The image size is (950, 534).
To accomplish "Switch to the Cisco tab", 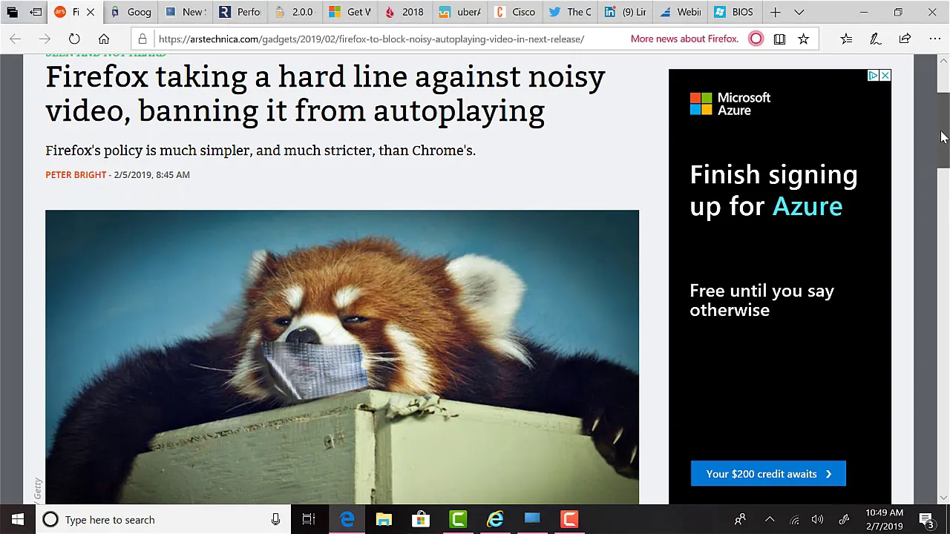I will coord(515,12).
